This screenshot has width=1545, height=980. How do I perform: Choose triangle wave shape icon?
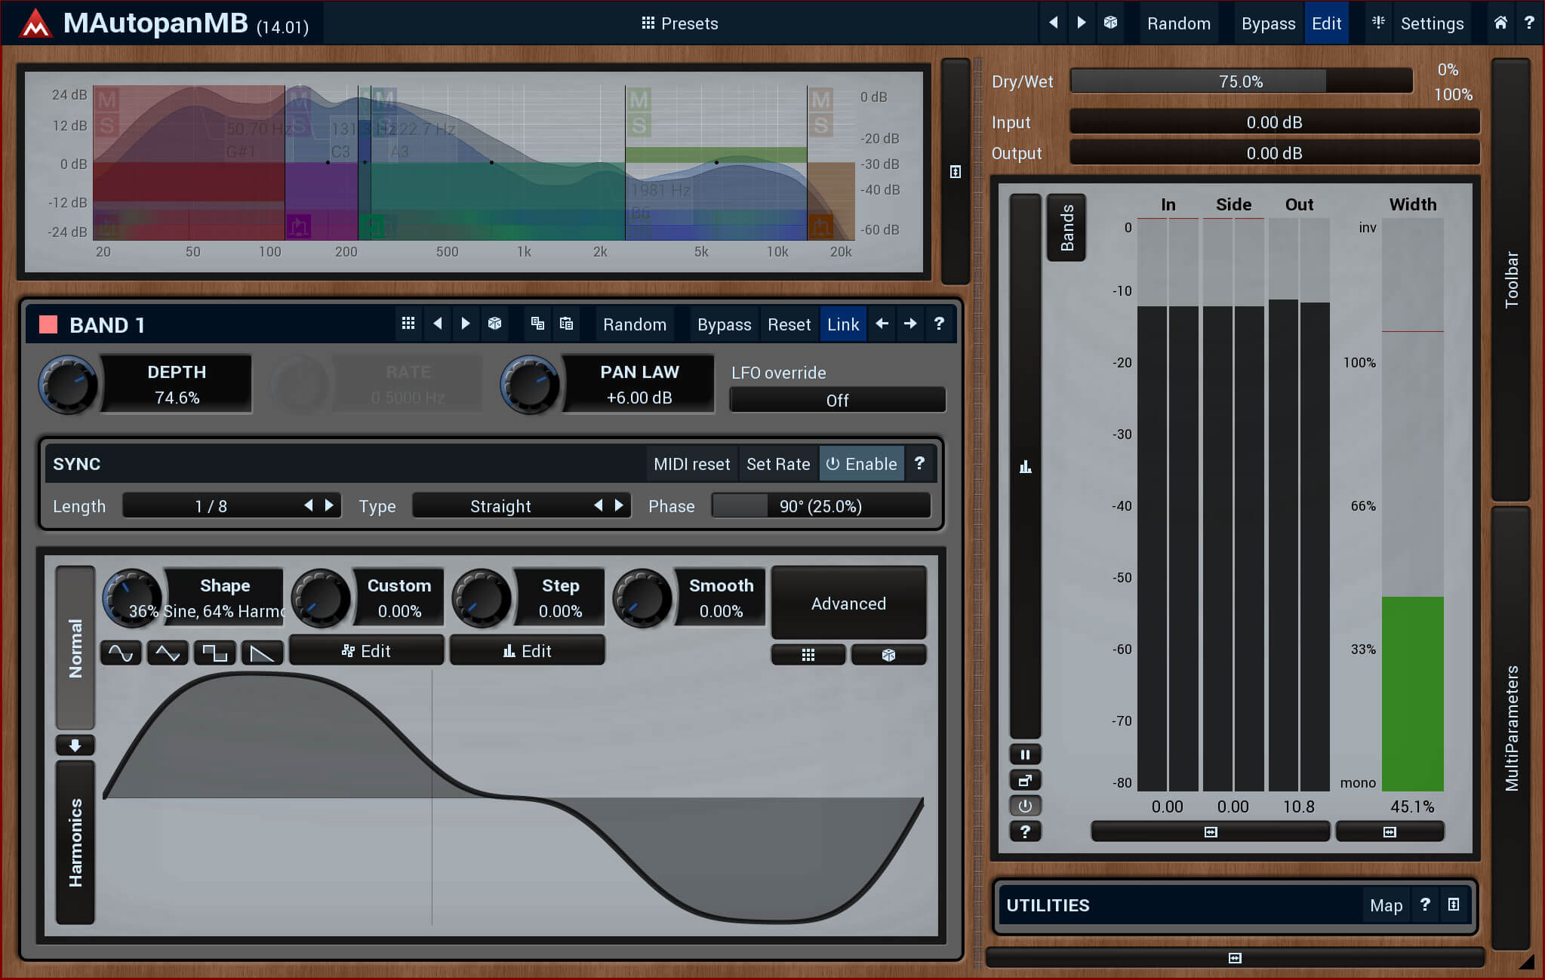point(168,653)
